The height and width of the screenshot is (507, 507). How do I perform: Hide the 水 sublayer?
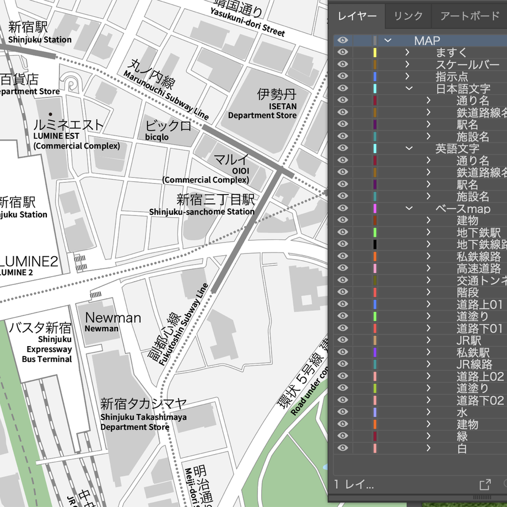[343, 412]
